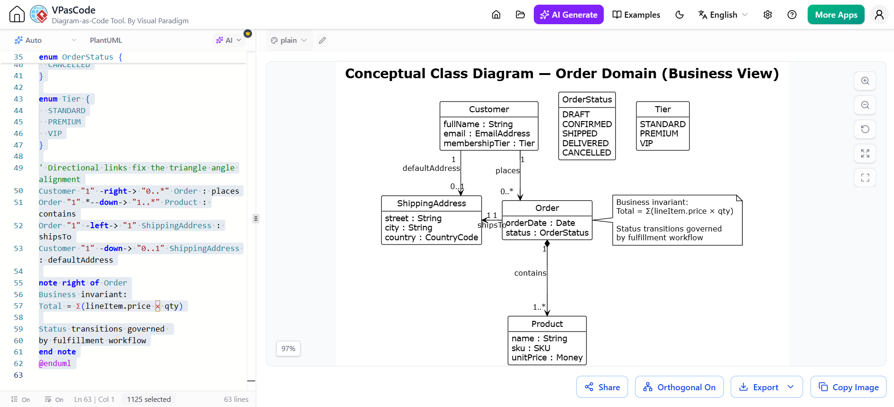Screen dimensions: 894x407
Task: Click the diagram title text
Action: 562,74
